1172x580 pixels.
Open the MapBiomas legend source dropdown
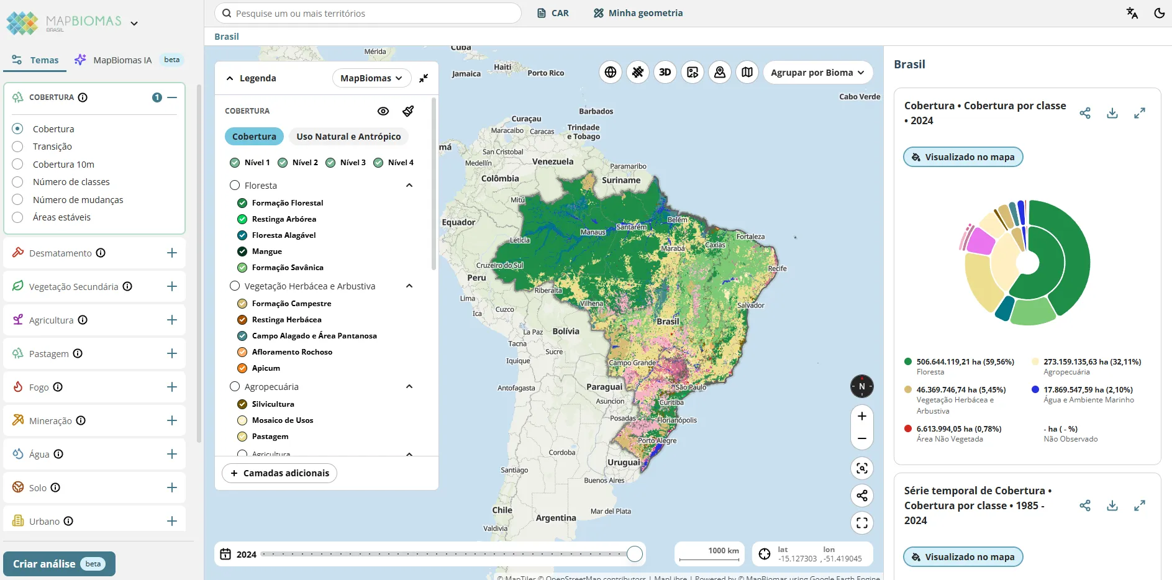pos(371,78)
